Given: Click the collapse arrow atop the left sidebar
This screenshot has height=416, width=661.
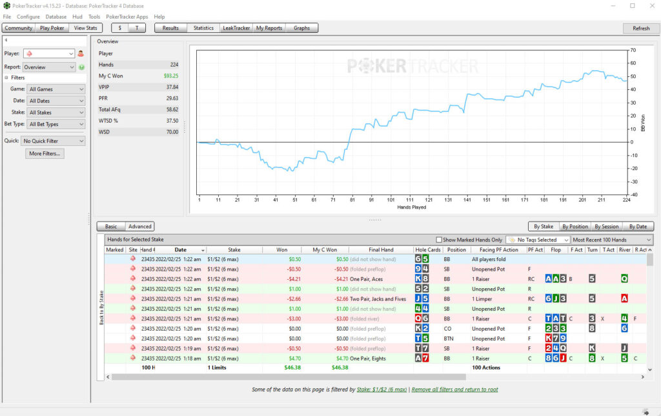Looking at the screenshot, I should tap(6, 40).
